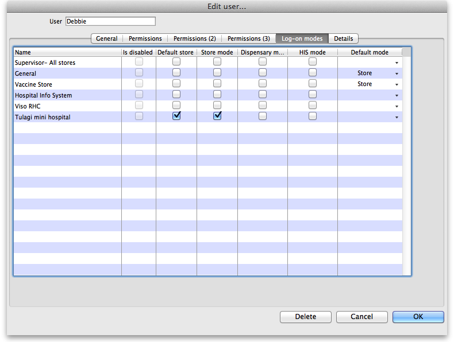The height and width of the screenshot is (342, 454).
Task: Enable HIS mode for Hospital Info System
Action: tap(312, 95)
